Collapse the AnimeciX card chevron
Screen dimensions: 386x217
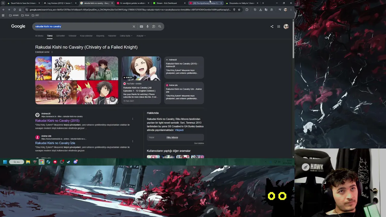tap(167, 60)
